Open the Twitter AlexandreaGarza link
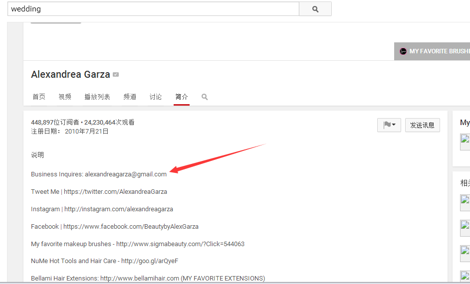The height and width of the screenshot is (284, 470). click(x=115, y=192)
